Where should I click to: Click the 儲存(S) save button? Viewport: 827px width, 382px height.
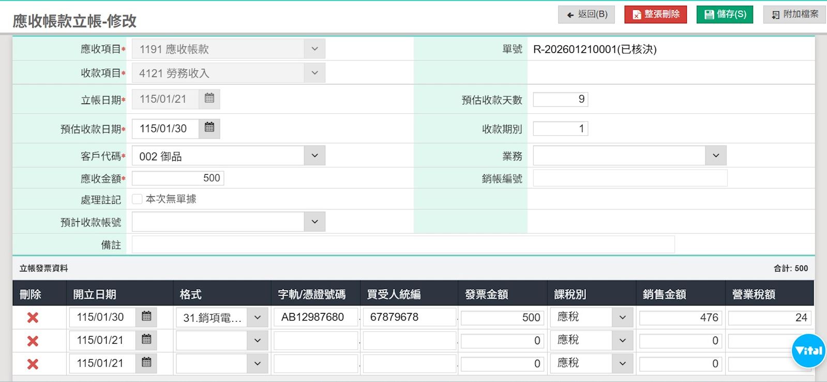click(725, 14)
